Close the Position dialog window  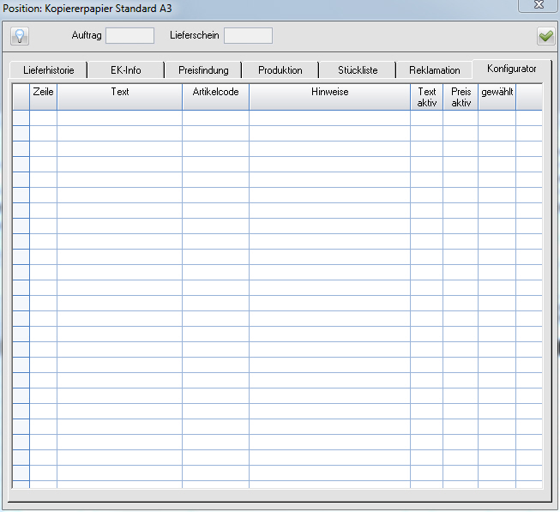pyautogui.click(x=538, y=6)
